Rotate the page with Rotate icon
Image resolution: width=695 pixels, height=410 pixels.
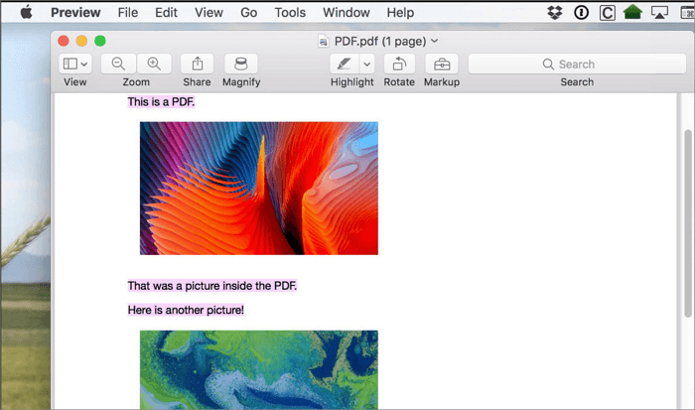399,64
